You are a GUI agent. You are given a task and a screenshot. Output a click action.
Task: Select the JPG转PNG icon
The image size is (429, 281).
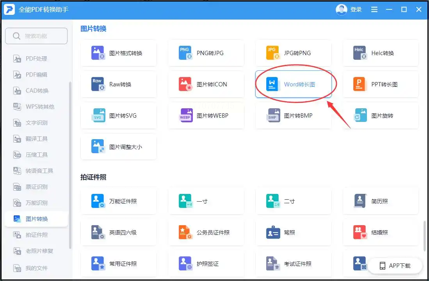coord(272,53)
